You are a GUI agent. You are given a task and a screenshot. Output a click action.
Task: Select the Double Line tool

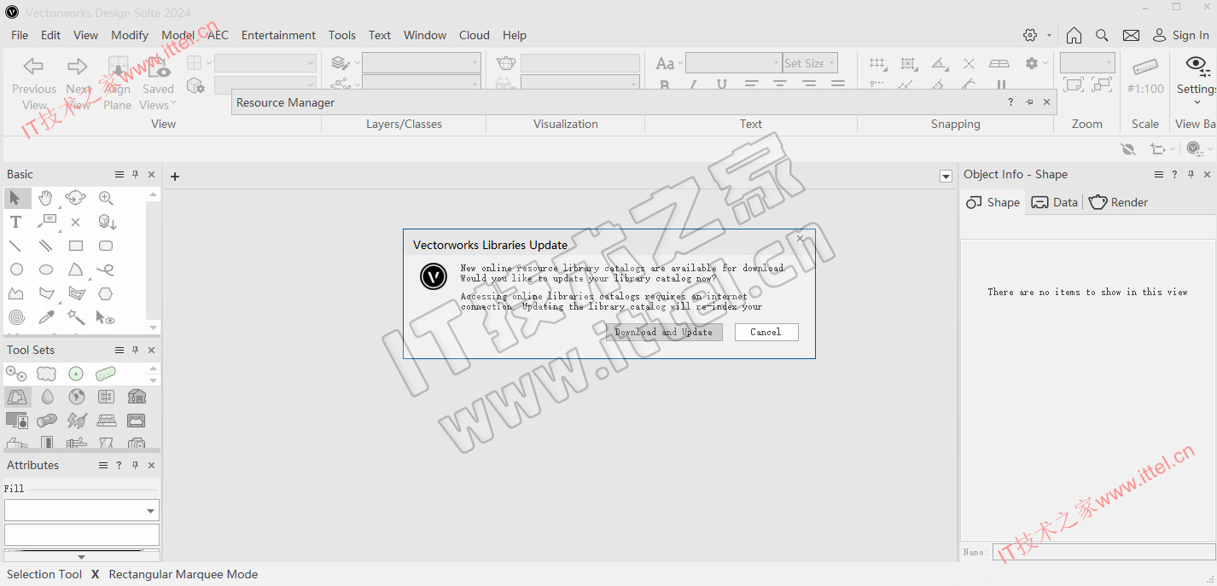(46, 246)
